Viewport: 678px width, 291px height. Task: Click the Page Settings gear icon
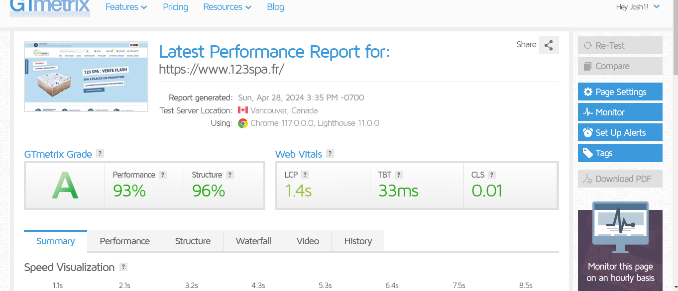pyautogui.click(x=588, y=92)
